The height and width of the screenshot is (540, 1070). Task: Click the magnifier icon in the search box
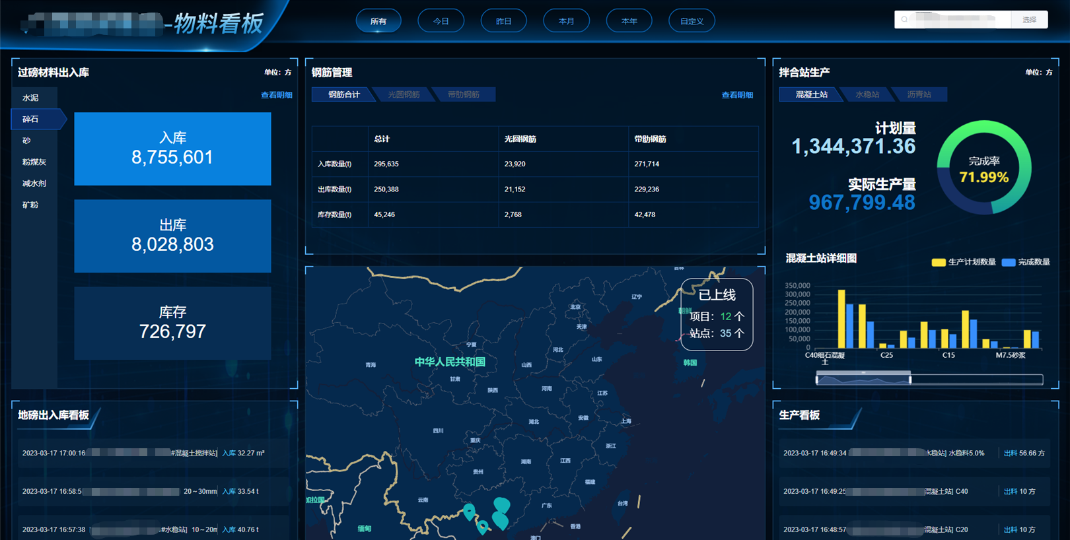click(x=904, y=20)
